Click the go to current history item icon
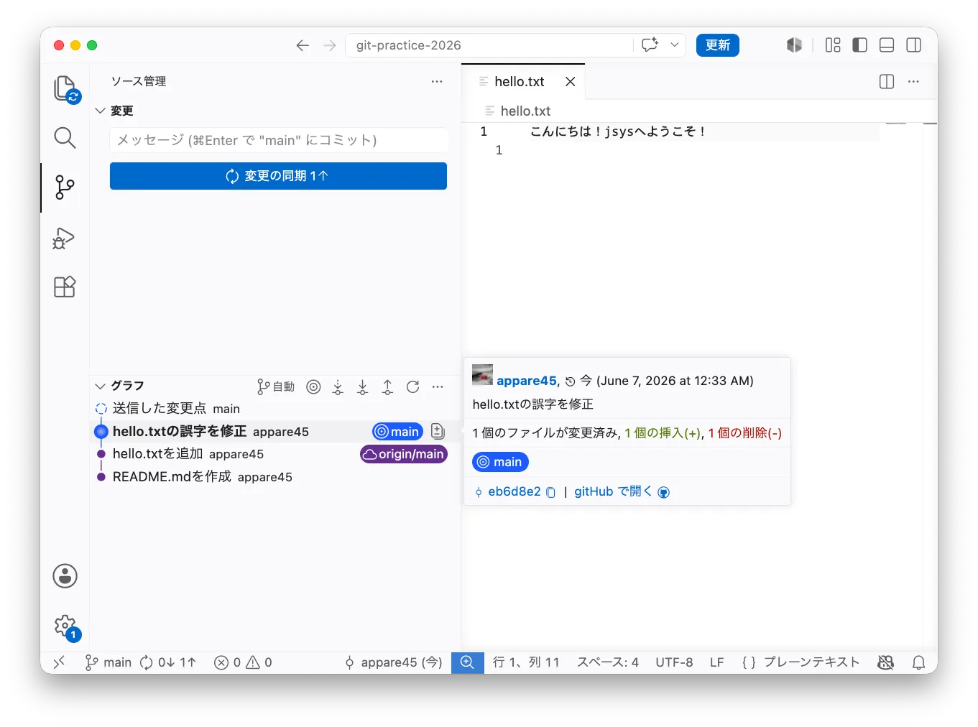Screen dimensions: 978x727 313,387
